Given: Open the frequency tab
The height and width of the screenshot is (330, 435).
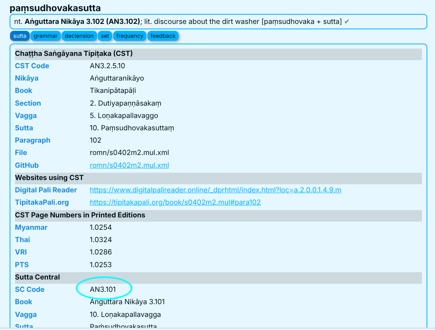Looking at the screenshot, I should pos(129,36).
